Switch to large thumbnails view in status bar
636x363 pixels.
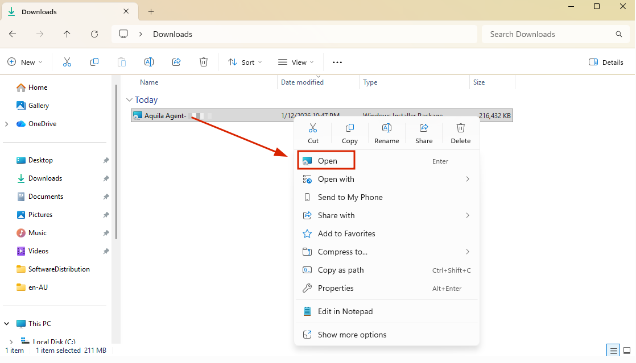(x=627, y=351)
